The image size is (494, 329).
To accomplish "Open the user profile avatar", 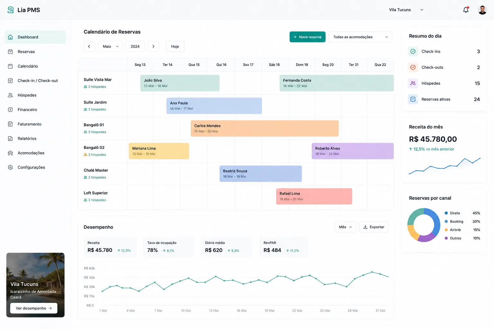I will [482, 10].
